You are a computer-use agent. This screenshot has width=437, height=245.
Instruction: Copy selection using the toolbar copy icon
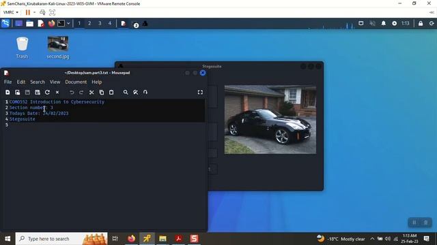tap(102, 93)
